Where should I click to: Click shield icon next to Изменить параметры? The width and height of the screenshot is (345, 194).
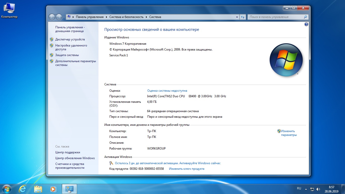point(279,131)
